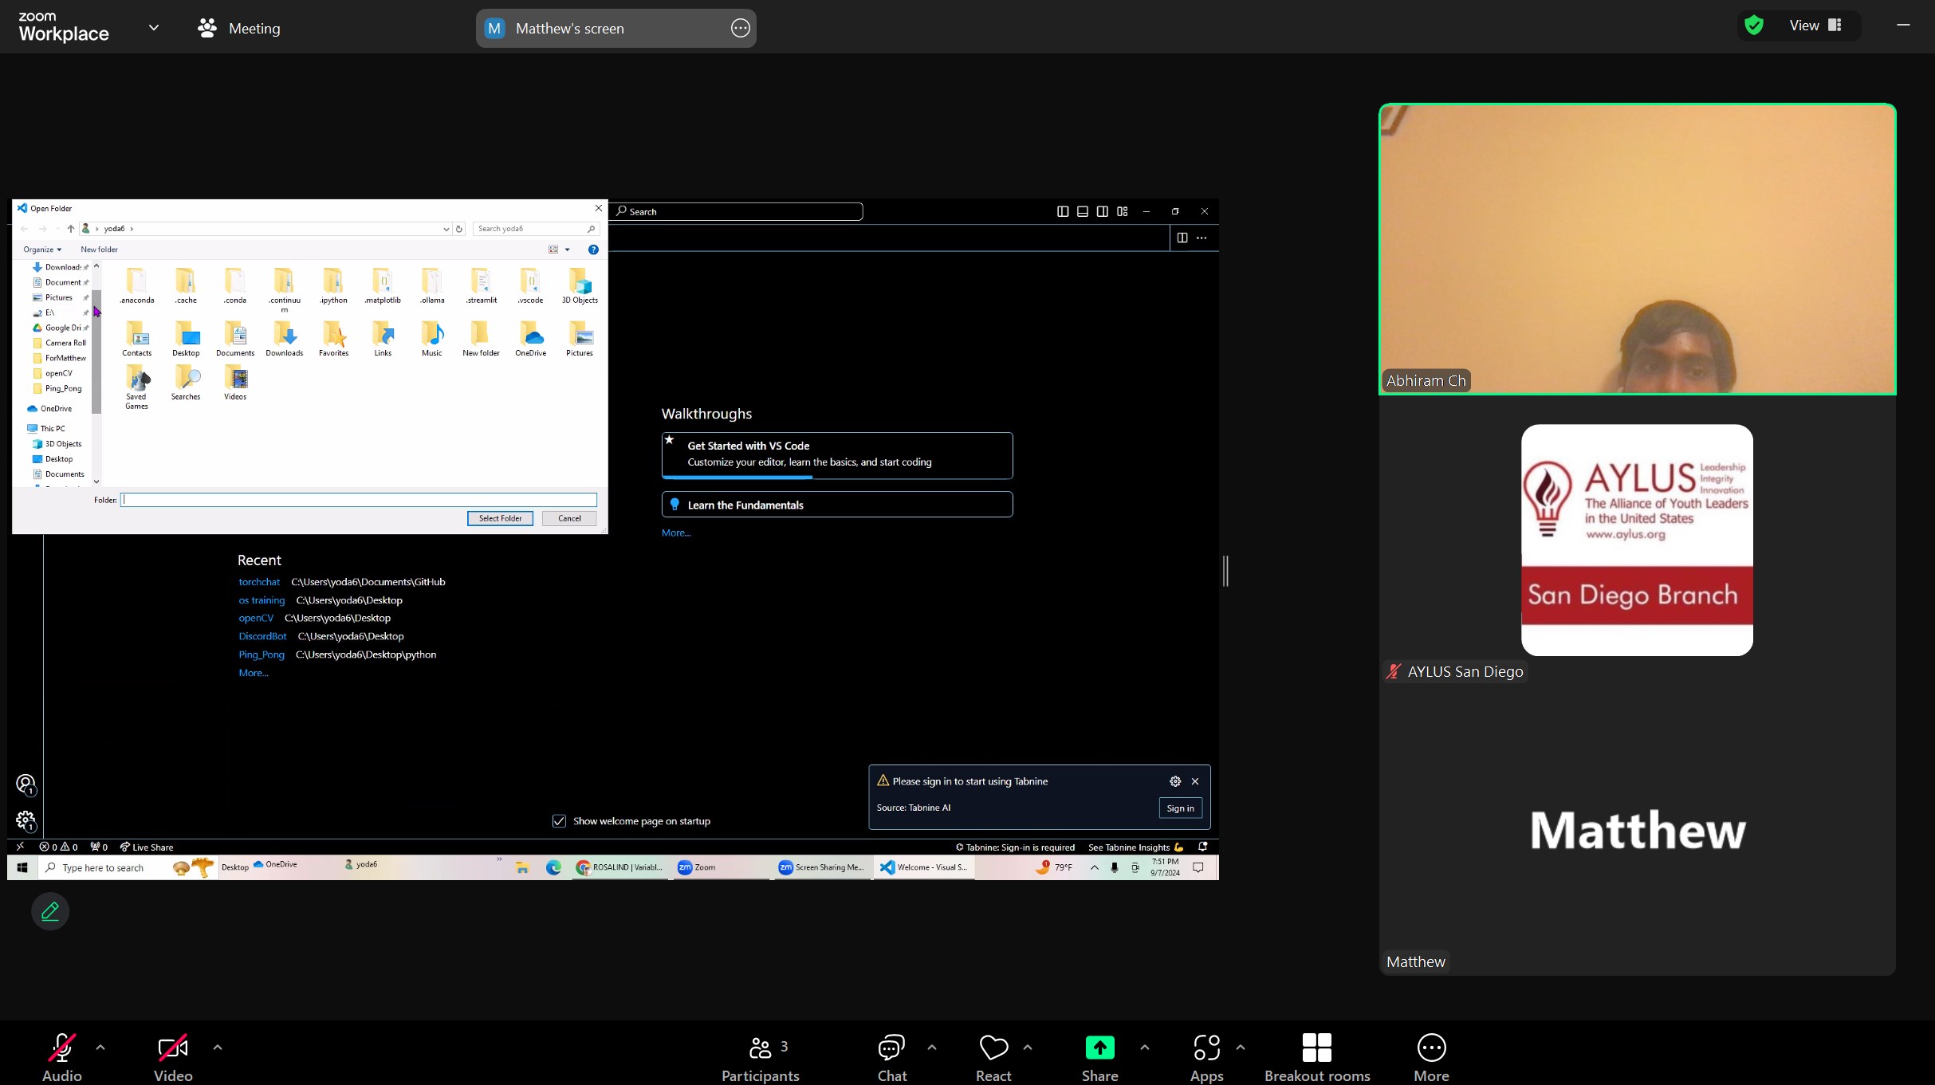This screenshot has height=1085, width=1935.
Task: Click the VS Code notifications bell icon
Action: [x=1202, y=847]
